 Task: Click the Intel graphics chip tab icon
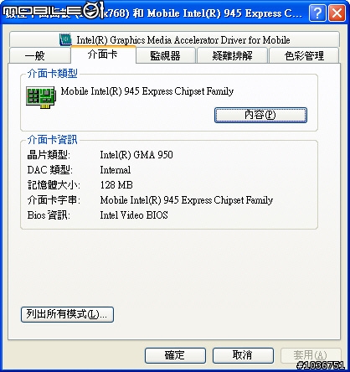coord(65,39)
